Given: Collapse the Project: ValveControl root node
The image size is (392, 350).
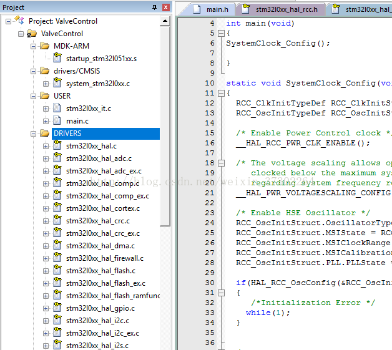Looking at the screenshot, I should 8,21.
